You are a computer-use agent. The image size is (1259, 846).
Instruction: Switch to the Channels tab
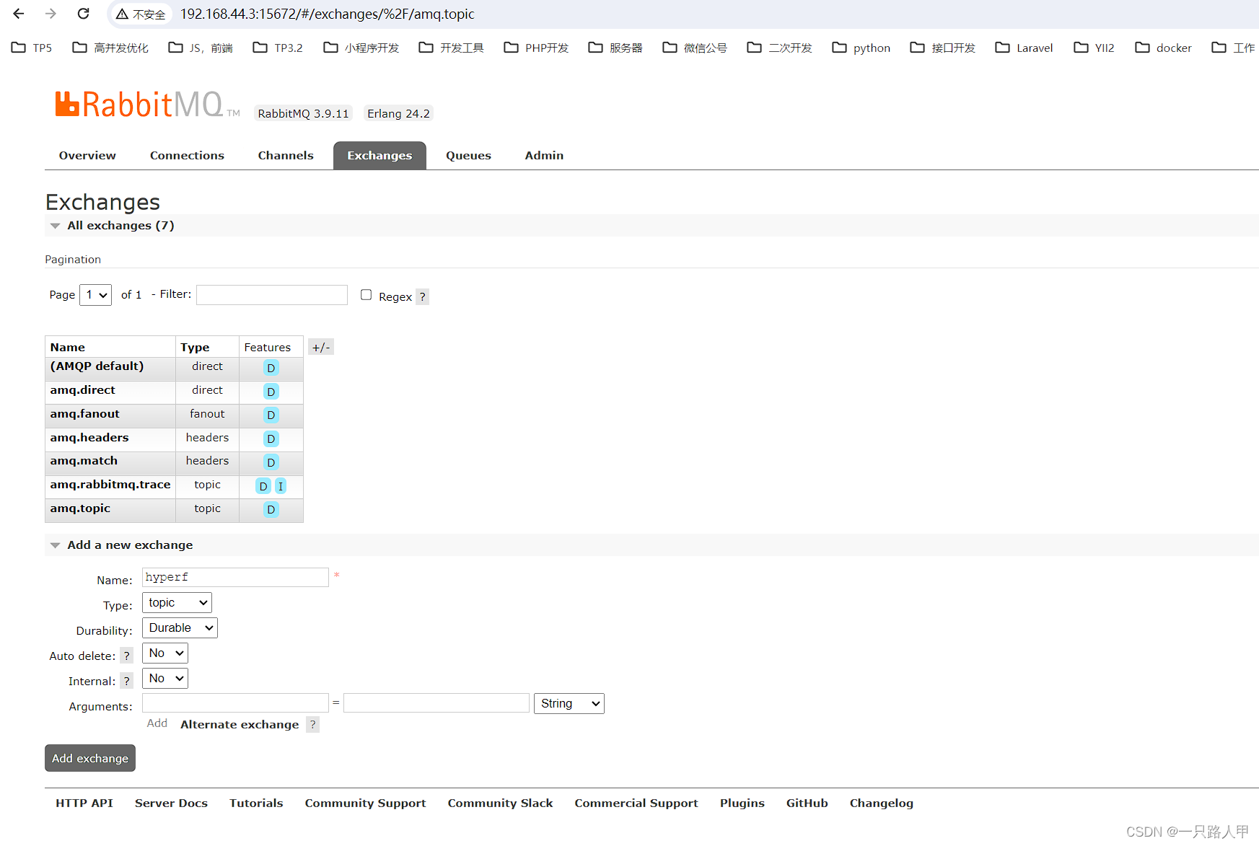[286, 156]
